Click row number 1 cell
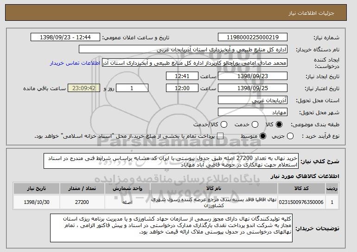 pos(332,202)
